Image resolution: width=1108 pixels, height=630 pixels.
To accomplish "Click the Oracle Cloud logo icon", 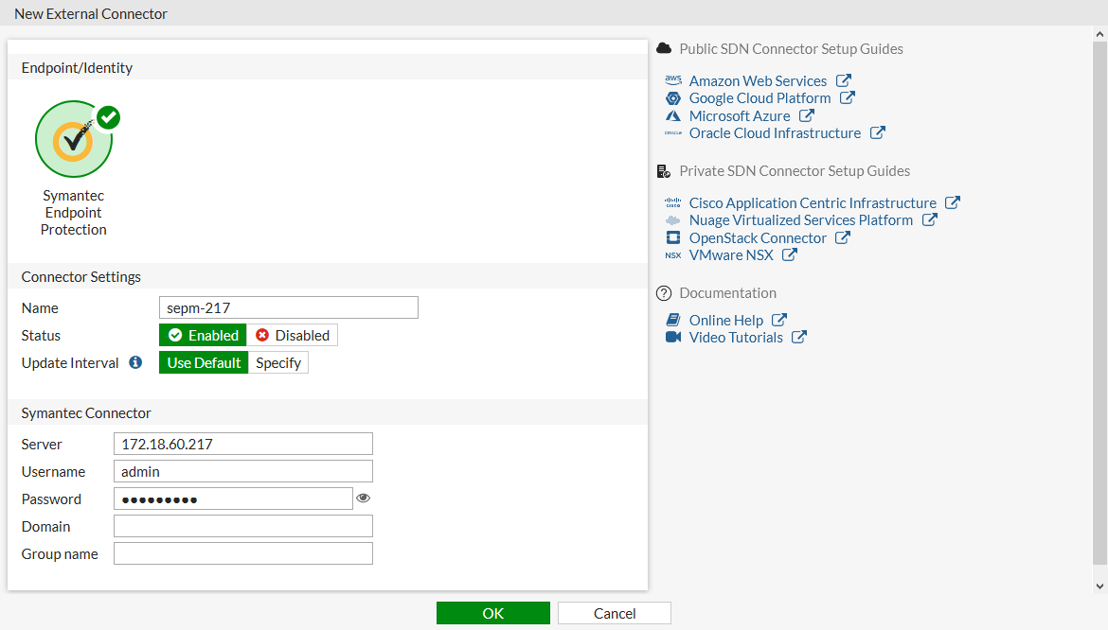I will [673, 132].
